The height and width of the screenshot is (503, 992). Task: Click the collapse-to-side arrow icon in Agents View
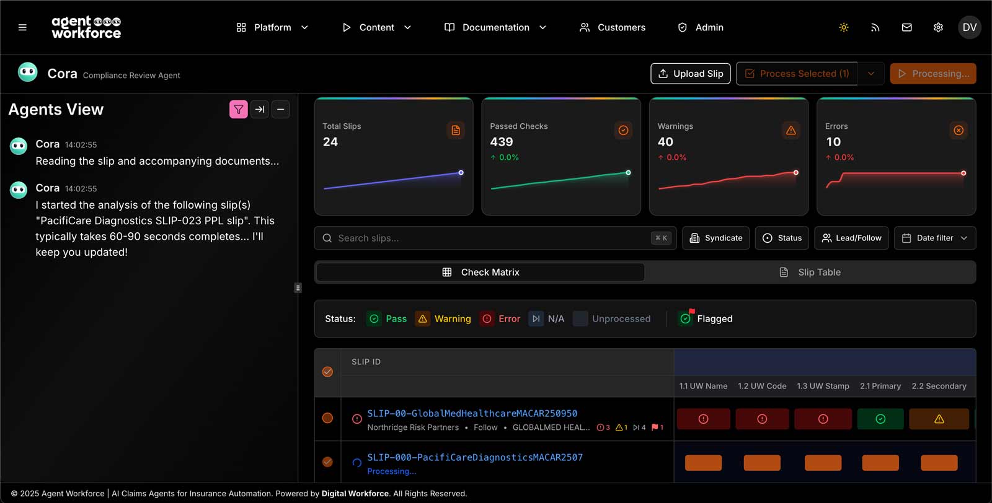pos(260,110)
